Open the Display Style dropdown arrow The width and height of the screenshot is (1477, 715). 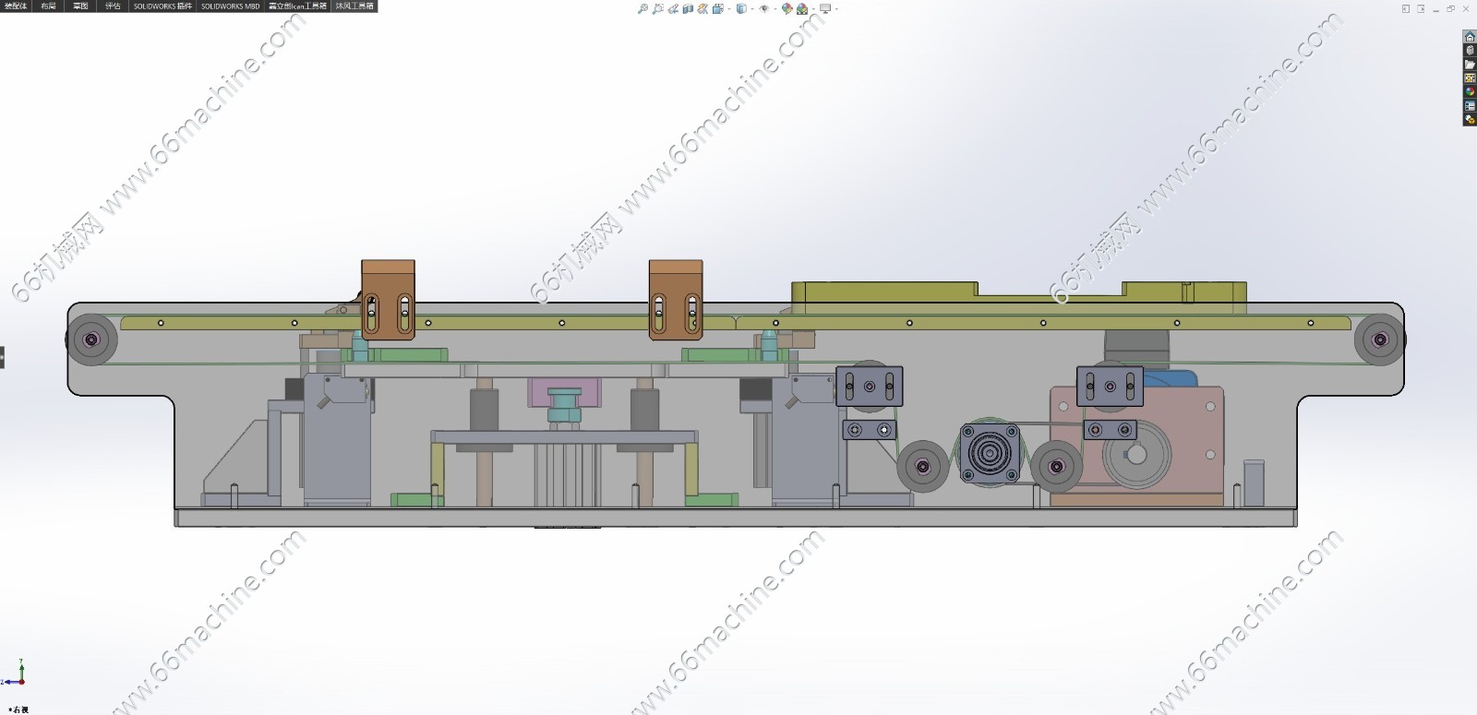(752, 8)
